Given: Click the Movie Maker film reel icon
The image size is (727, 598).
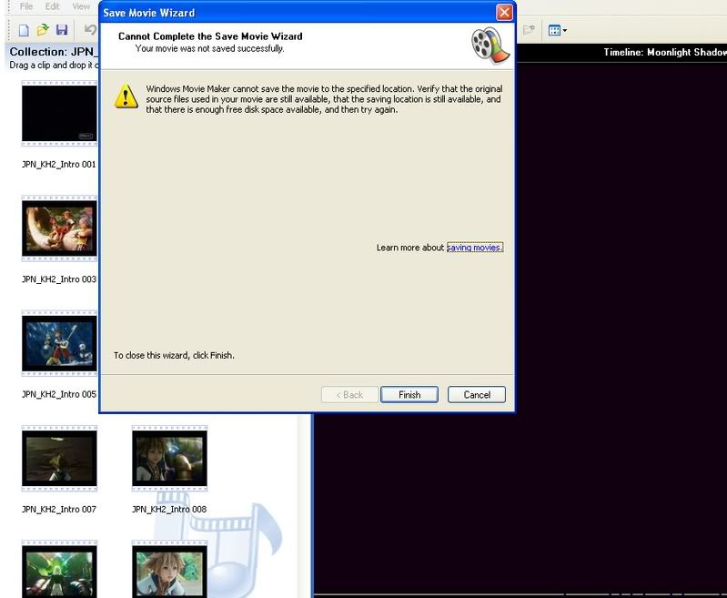Looking at the screenshot, I should coord(490,46).
